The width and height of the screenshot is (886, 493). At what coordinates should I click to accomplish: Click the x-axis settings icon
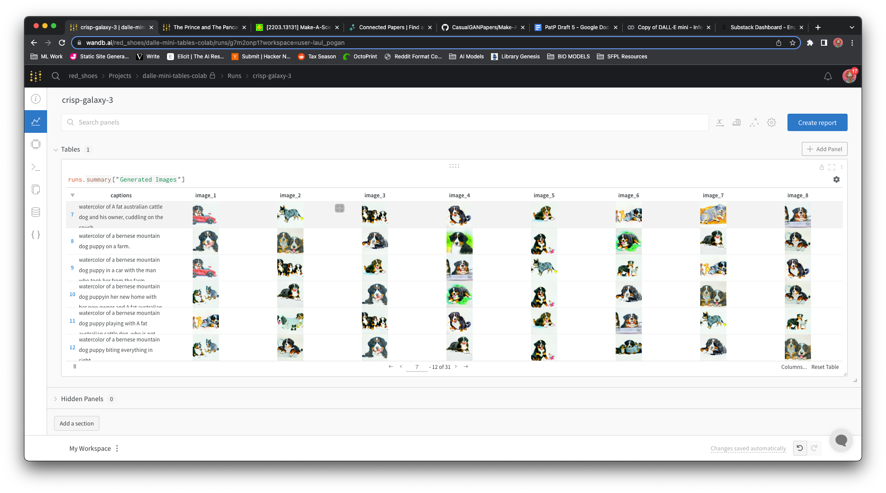[x=720, y=123]
